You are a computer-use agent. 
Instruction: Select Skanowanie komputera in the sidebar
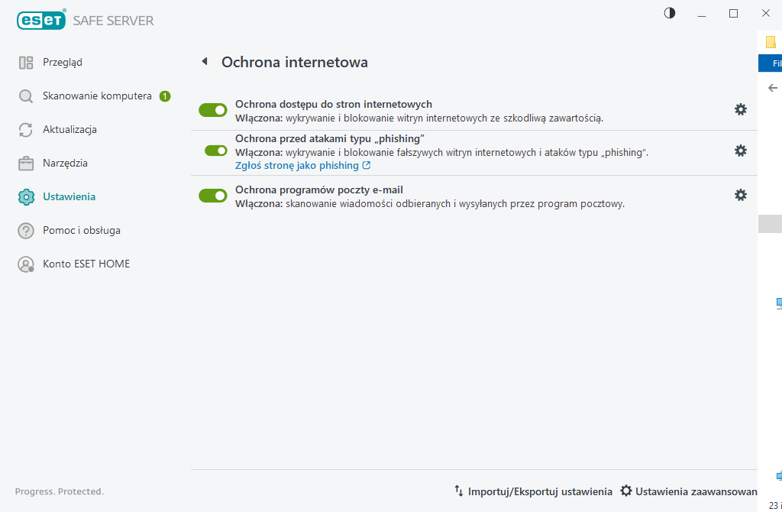[98, 96]
